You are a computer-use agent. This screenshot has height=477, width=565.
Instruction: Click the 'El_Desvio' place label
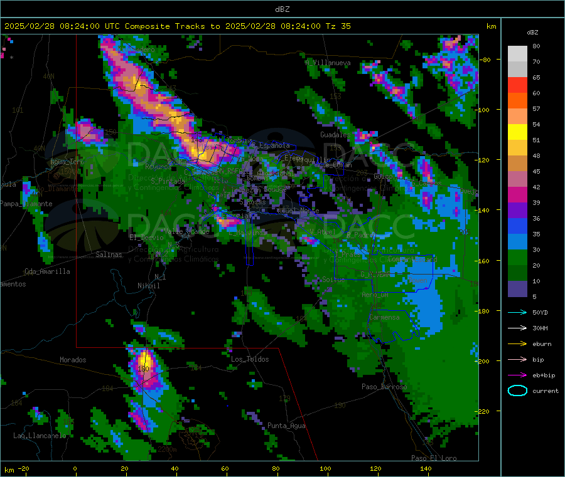coord(146,238)
